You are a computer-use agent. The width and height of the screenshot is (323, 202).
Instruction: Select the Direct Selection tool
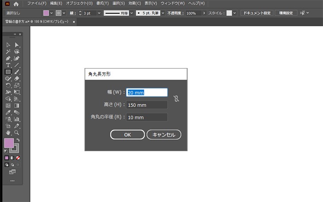coord(17,45)
